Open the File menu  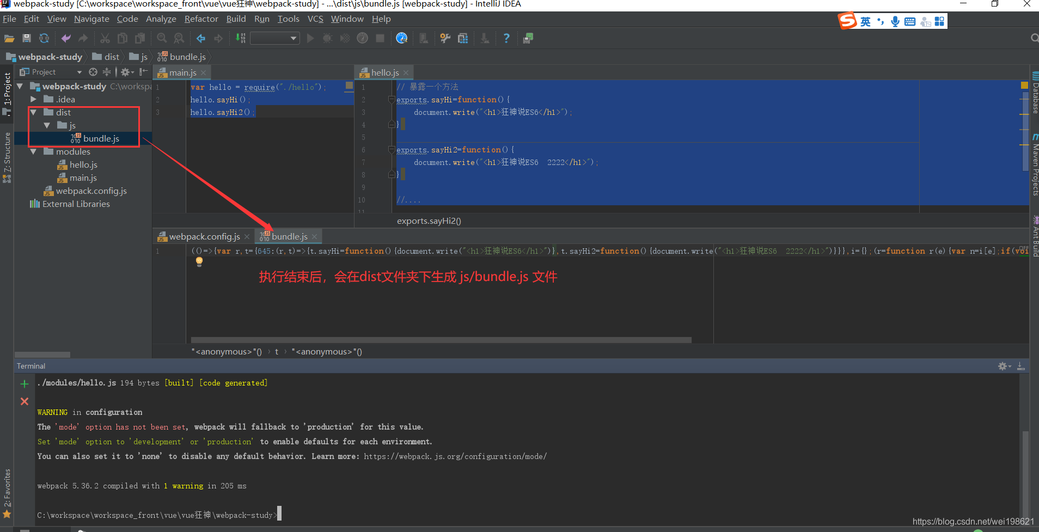[9, 19]
